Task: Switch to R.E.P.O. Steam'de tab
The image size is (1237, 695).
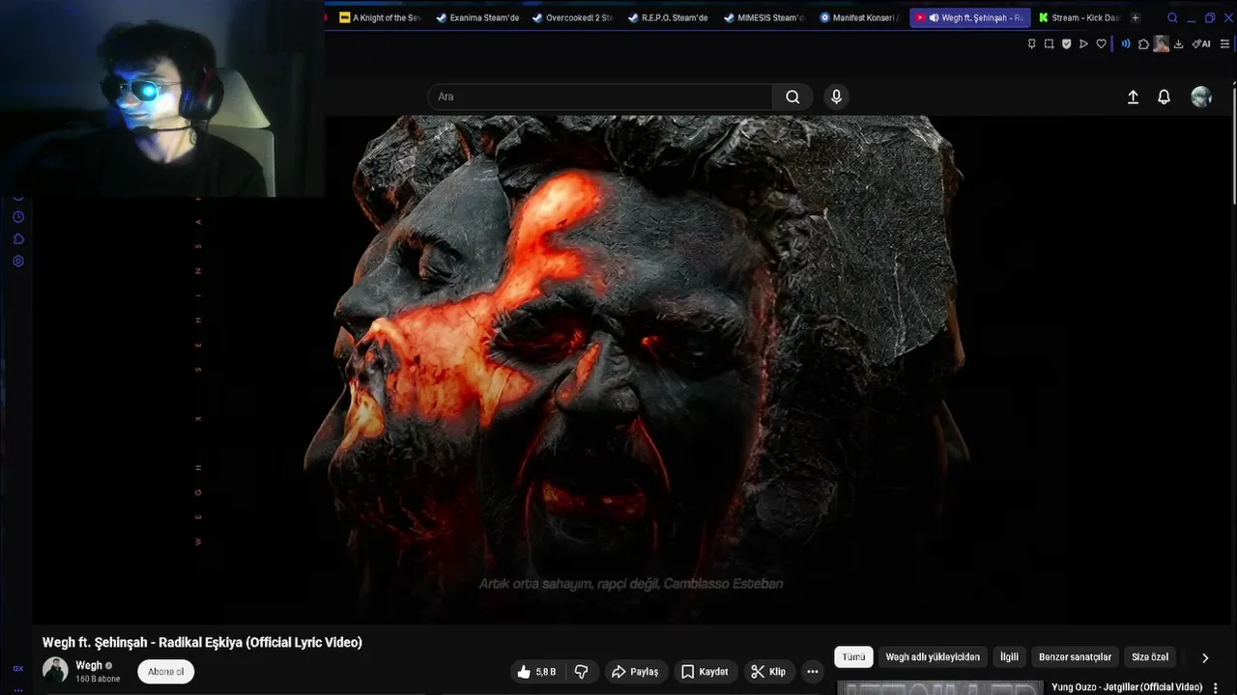Action: point(669,17)
